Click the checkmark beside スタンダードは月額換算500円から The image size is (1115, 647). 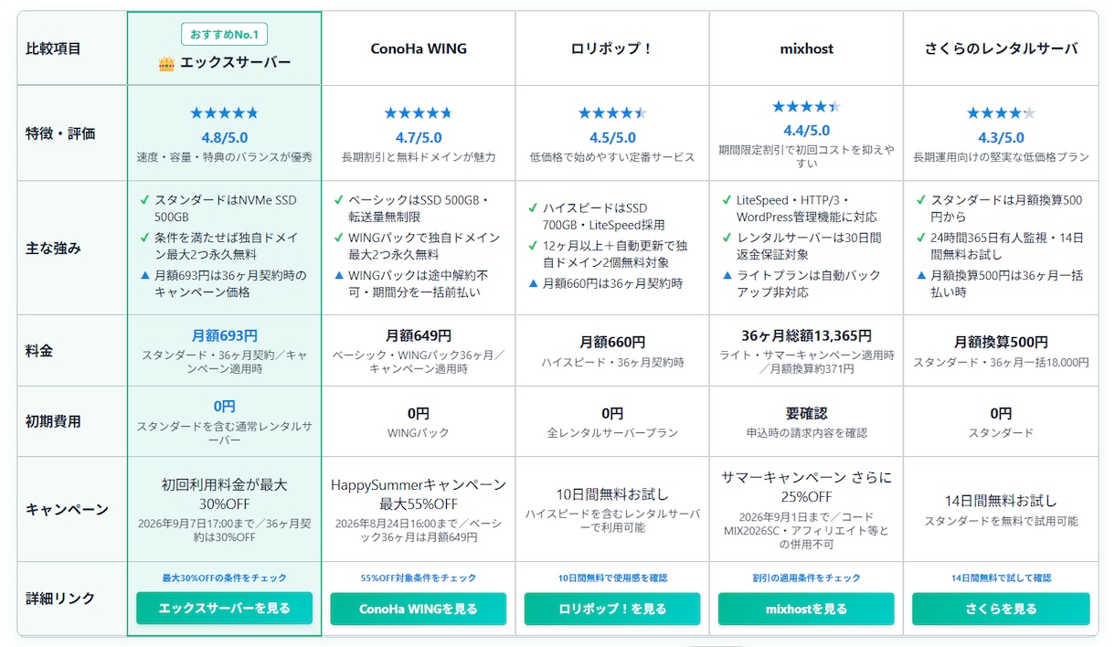click(x=920, y=200)
